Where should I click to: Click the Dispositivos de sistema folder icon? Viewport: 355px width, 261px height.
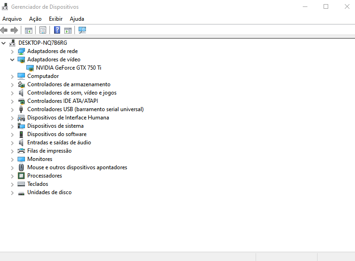coord(21,126)
